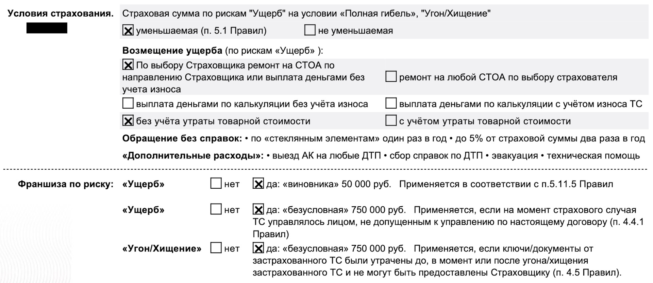Toggle «без учёта утраты товарной стоимости» checkbox

128,121
